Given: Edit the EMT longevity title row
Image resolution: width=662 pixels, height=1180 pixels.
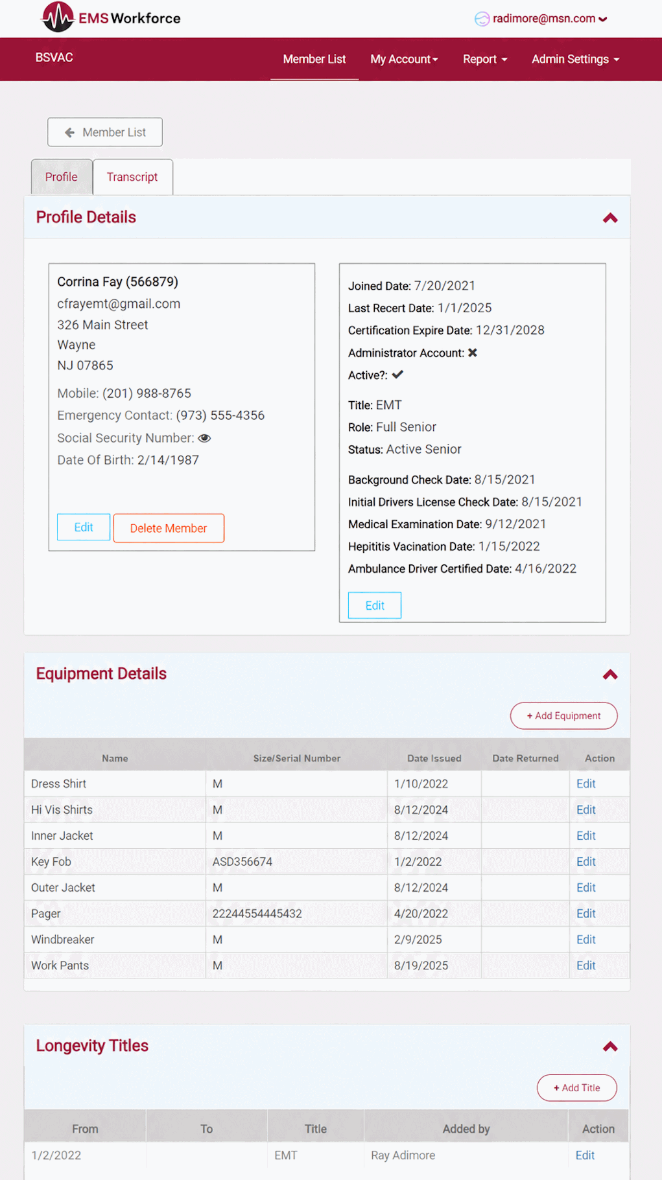Looking at the screenshot, I should 585,1155.
